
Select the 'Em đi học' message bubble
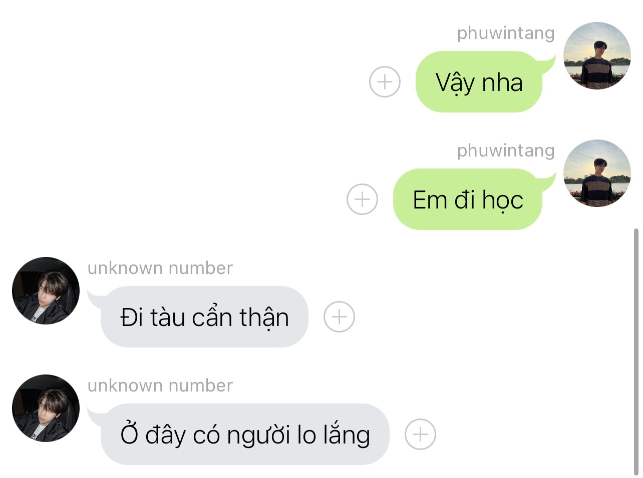click(x=468, y=199)
